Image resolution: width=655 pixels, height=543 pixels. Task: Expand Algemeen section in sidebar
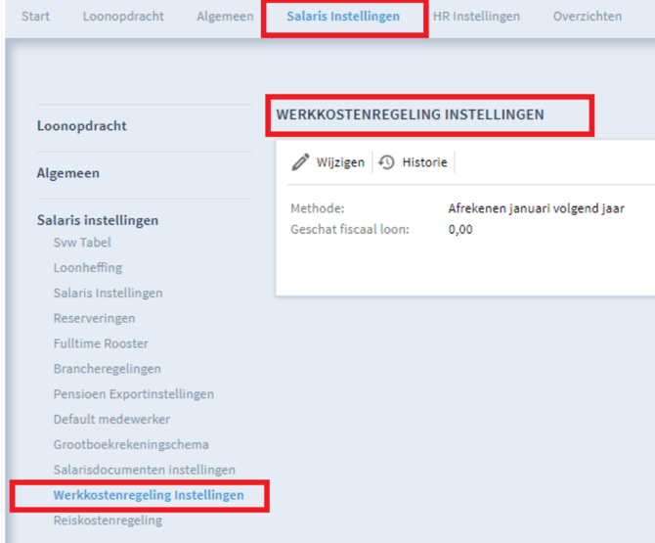click(x=68, y=173)
